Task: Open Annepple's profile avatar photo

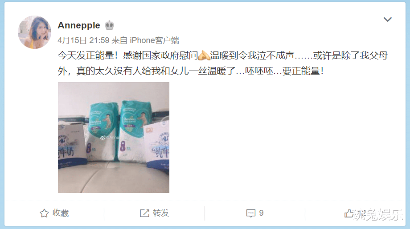Action: (34, 32)
